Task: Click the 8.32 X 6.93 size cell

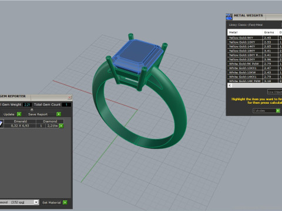Action: pyautogui.click(x=20, y=125)
